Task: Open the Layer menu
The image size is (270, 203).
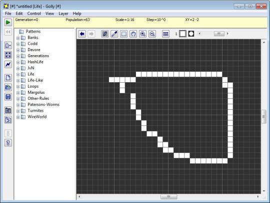Action: pyautogui.click(x=63, y=14)
